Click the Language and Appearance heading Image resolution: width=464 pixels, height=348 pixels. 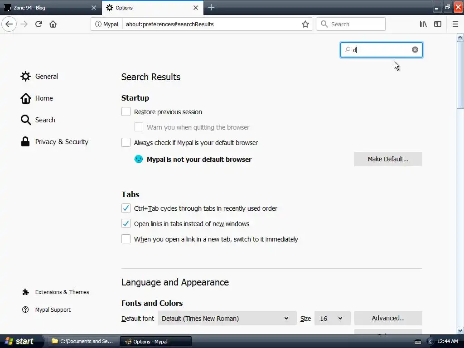click(x=175, y=282)
